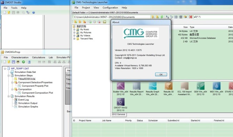
Task: Collapse the WP_TEMP1.DAT tree root
Action: pyautogui.click(x=5, y=69)
